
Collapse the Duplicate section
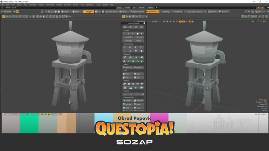coord(127,54)
